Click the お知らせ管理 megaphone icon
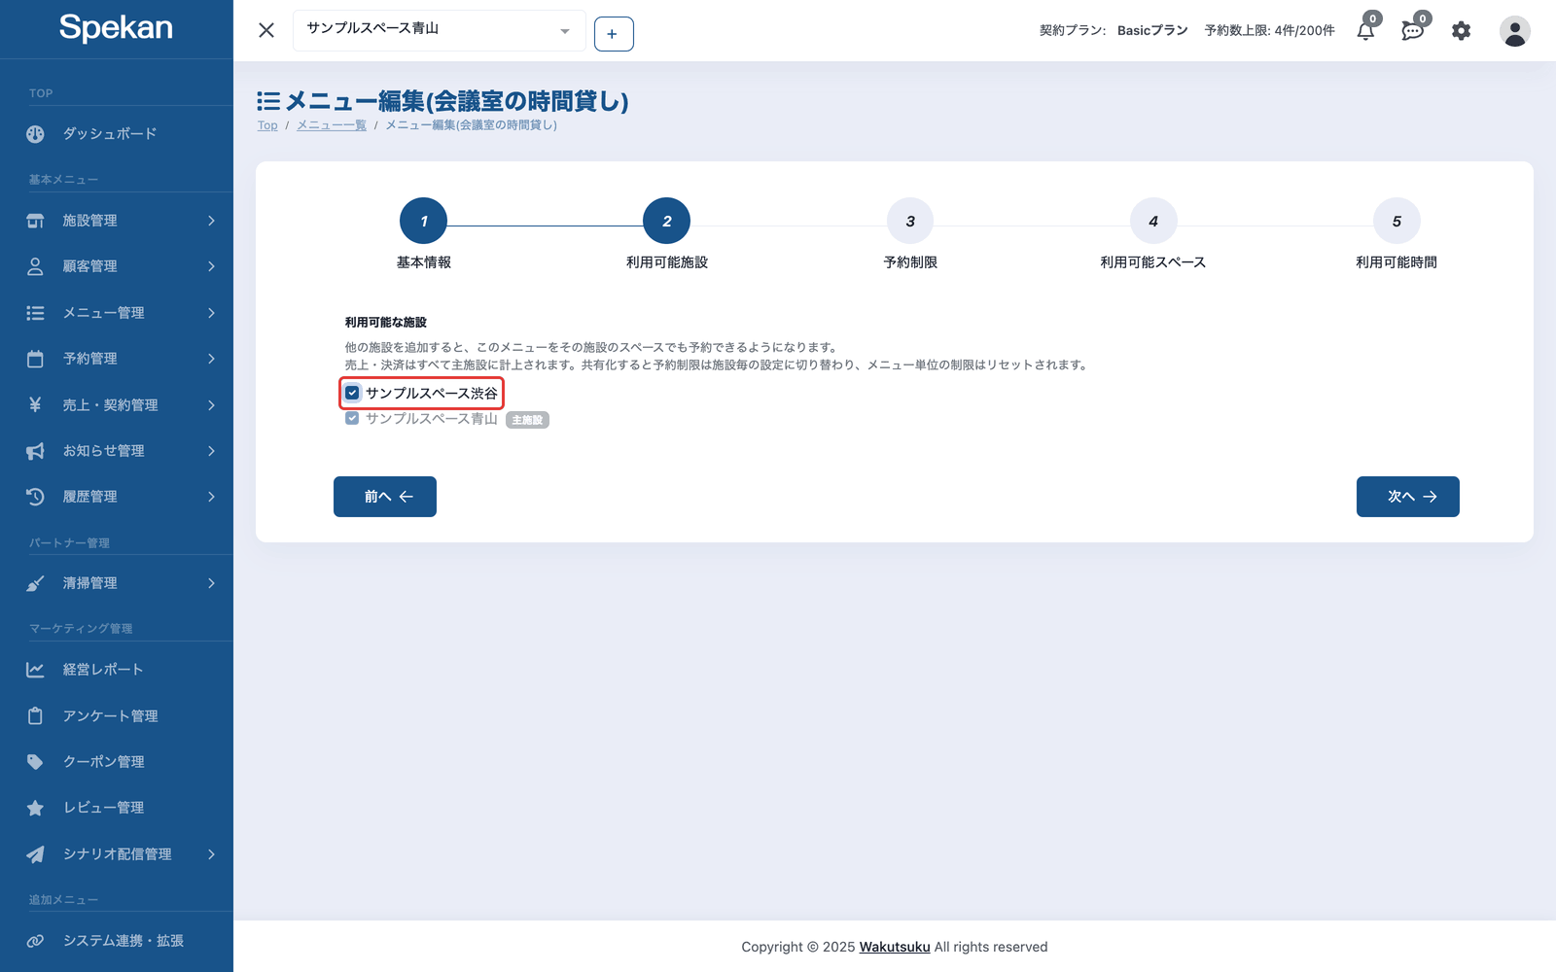1556x972 pixels. click(x=35, y=451)
